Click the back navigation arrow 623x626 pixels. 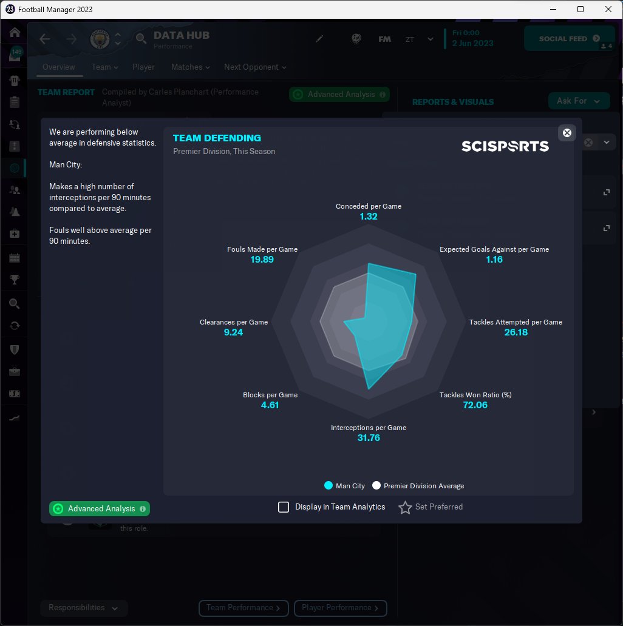(x=45, y=39)
